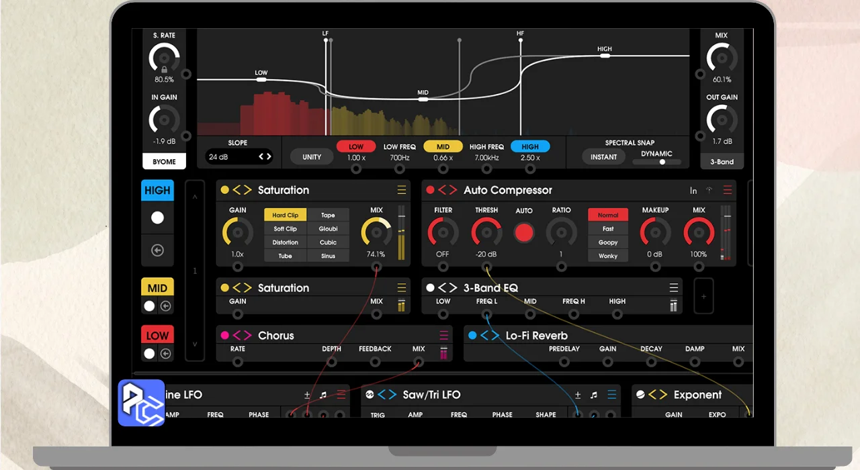Select the red LOW band tab
860x470 pixels.
click(x=157, y=336)
